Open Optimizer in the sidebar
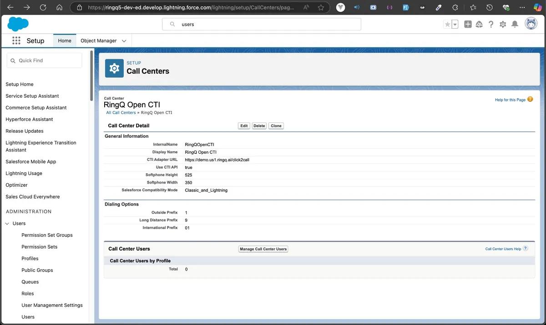The width and height of the screenshot is (546, 325). (x=16, y=185)
